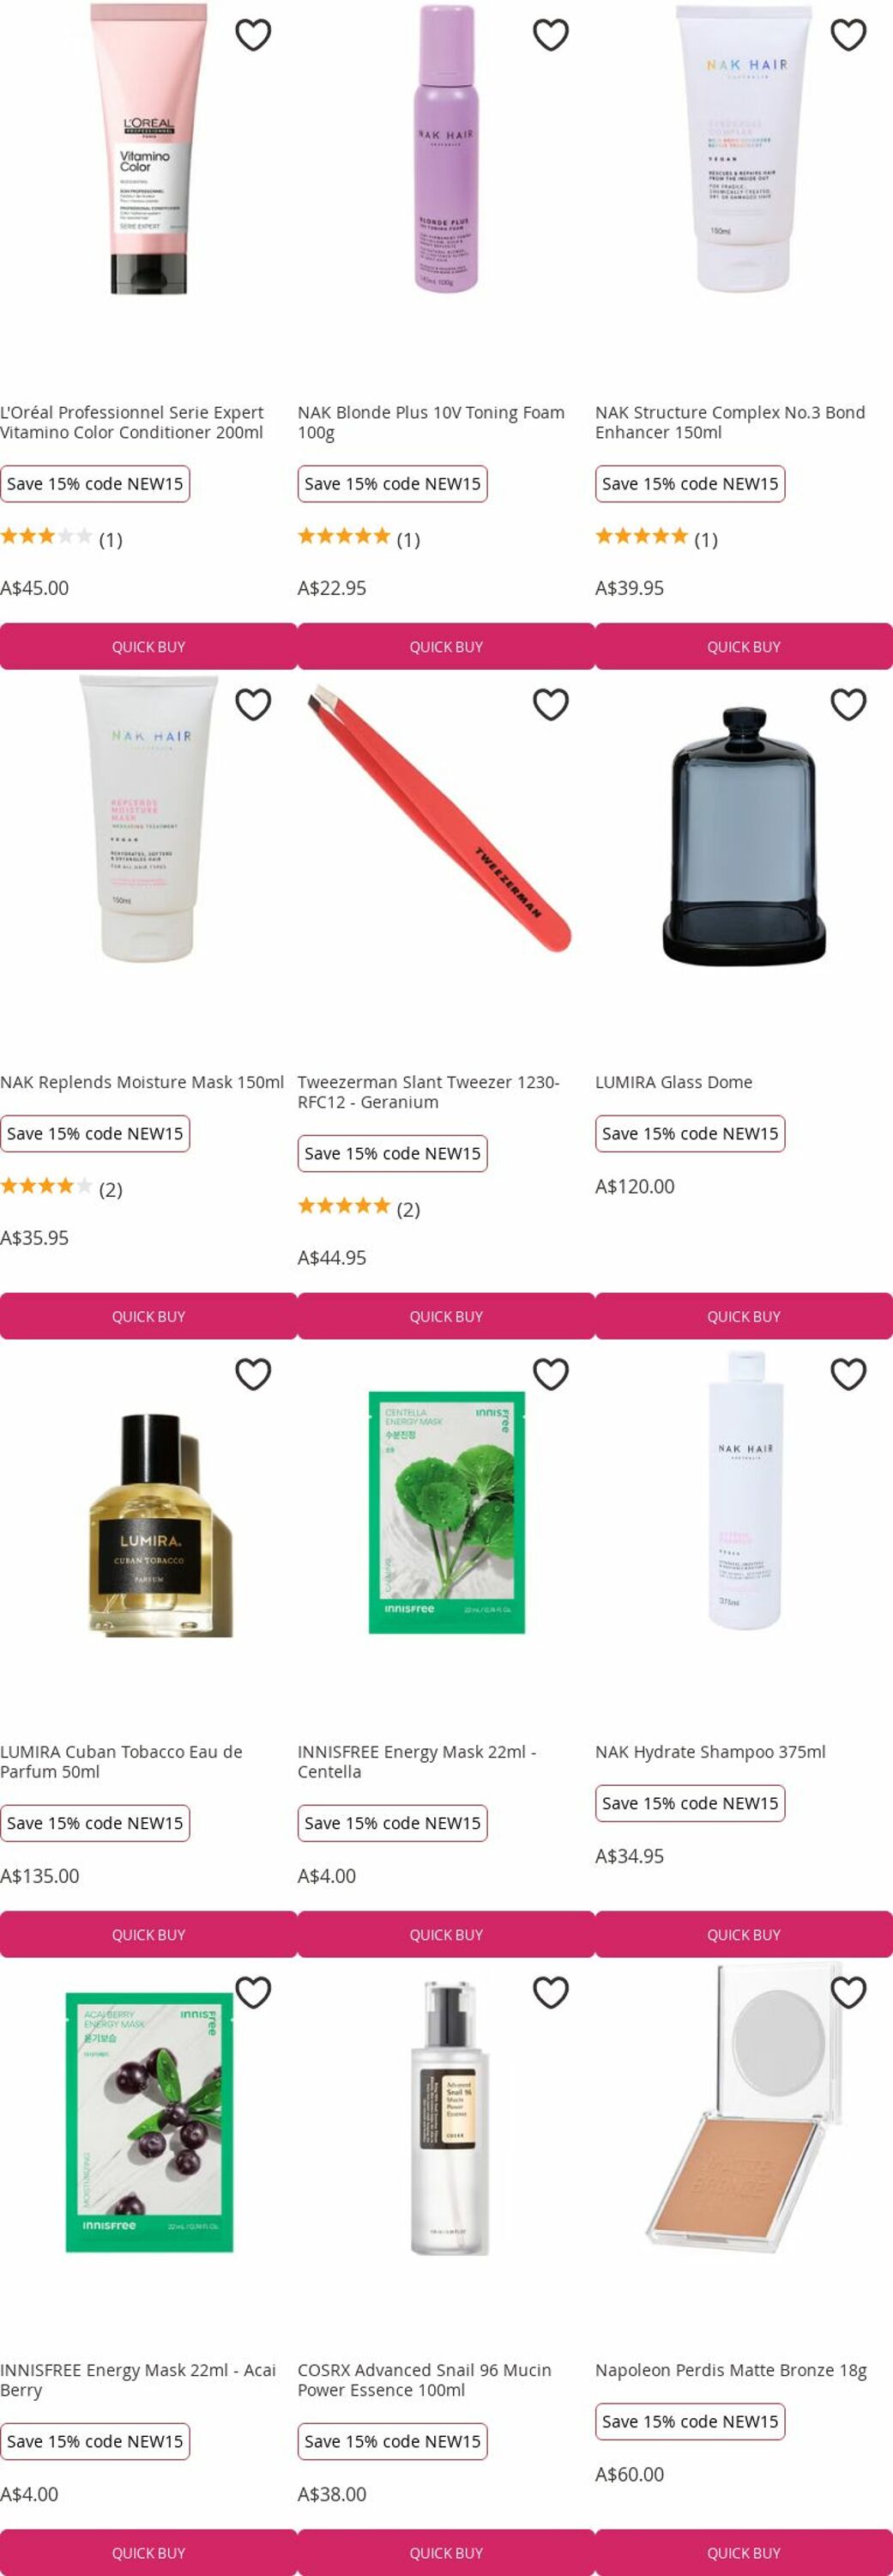Heart the LUMIRA Glass Dome product

tap(848, 705)
